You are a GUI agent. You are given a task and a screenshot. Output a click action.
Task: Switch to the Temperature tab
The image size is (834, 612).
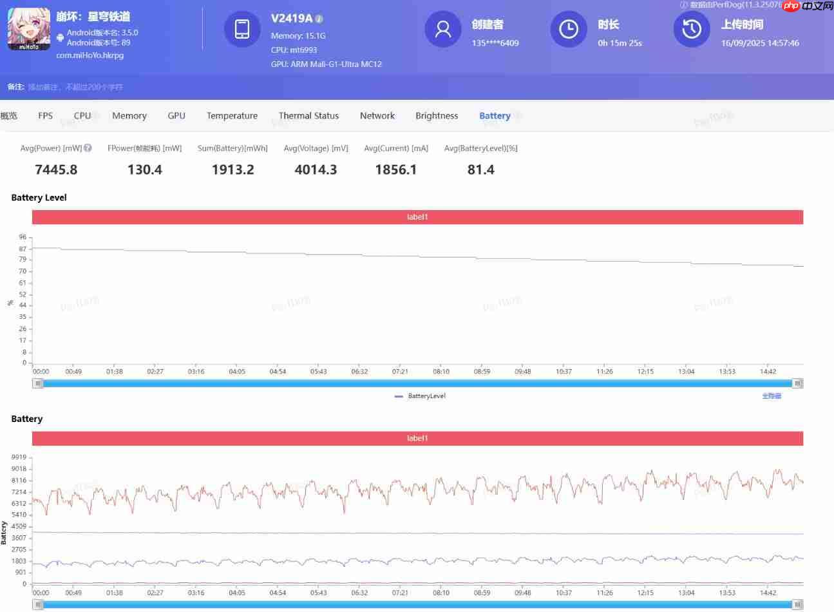(x=232, y=115)
